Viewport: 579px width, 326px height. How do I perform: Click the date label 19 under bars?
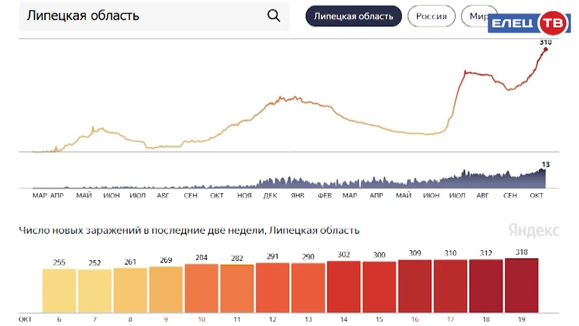(522, 319)
